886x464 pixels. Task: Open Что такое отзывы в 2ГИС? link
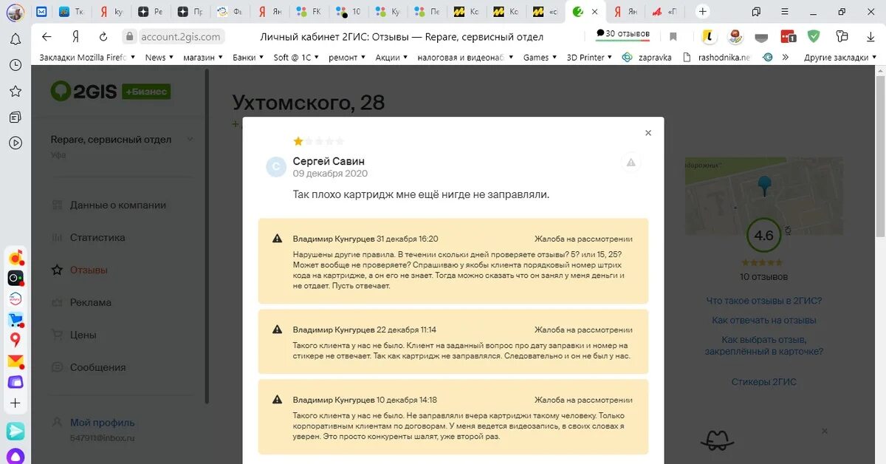(x=763, y=301)
